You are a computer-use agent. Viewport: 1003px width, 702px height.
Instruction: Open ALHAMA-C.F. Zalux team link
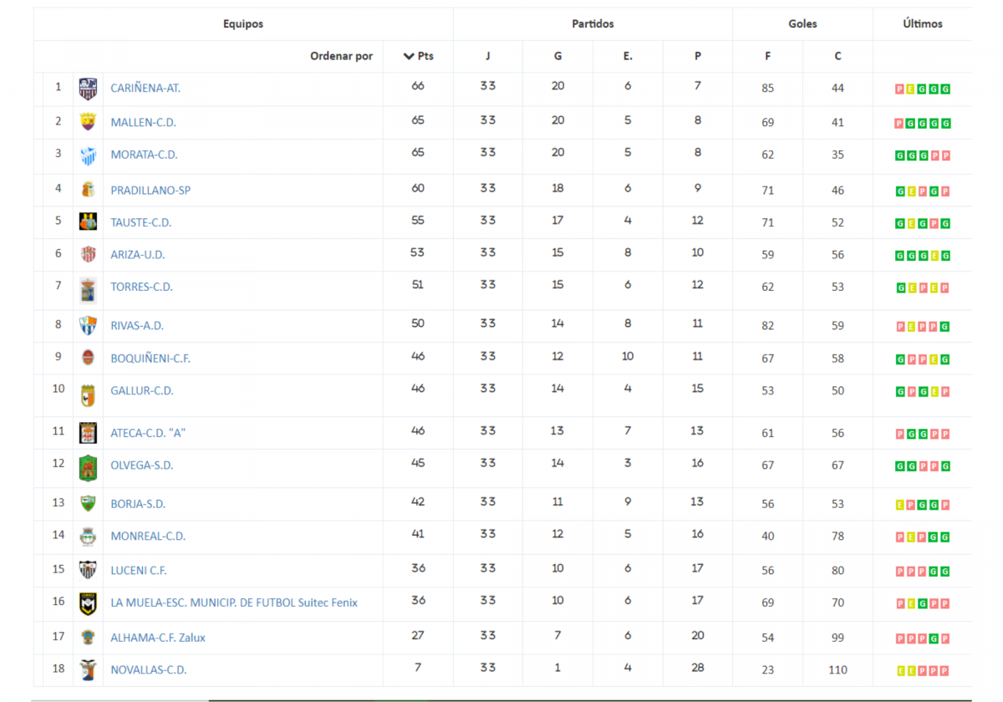[158, 637]
